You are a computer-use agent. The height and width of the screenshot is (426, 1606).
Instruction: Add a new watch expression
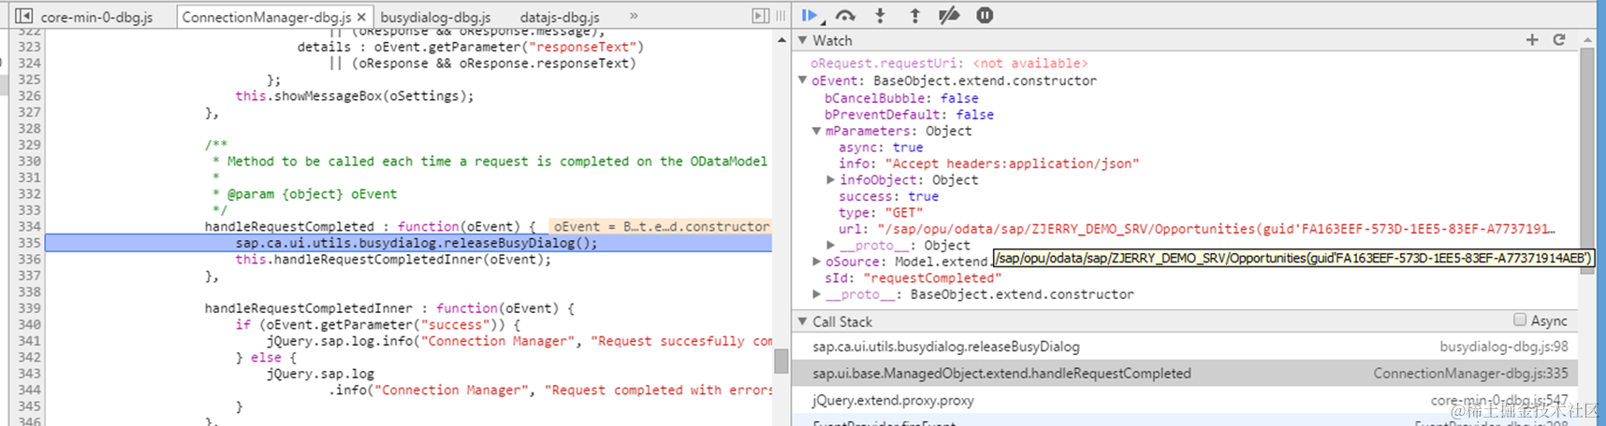point(1532,40)
